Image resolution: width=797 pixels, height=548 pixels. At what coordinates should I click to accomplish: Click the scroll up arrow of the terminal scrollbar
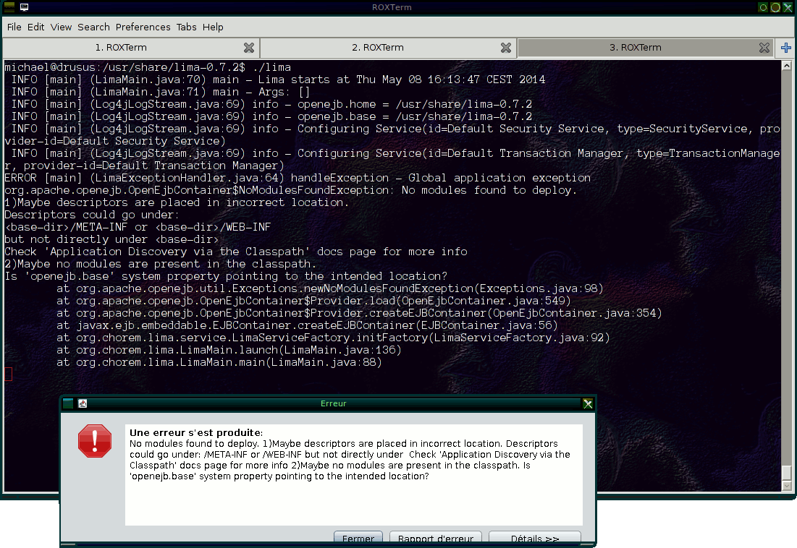tap(786, 66)
